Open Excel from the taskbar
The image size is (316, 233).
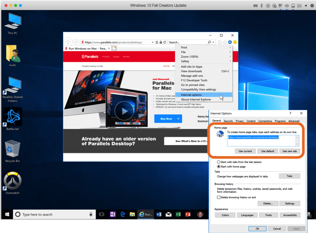(178, 214)
